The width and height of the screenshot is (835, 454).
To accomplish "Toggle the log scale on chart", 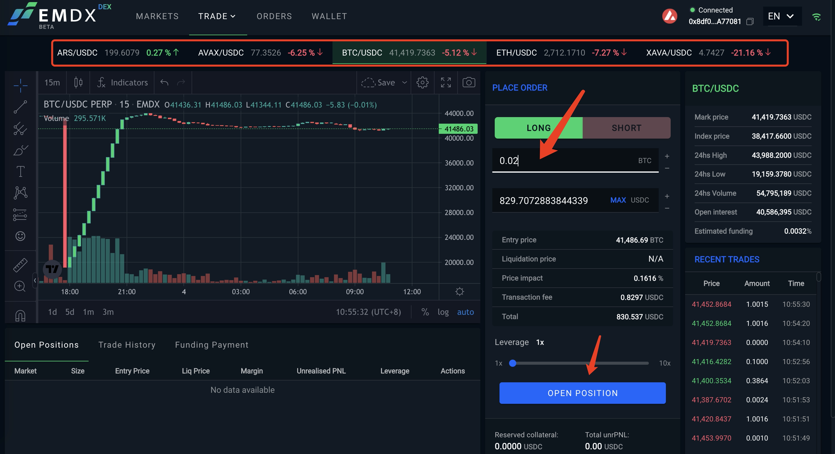I will click(x=443, y=312).
